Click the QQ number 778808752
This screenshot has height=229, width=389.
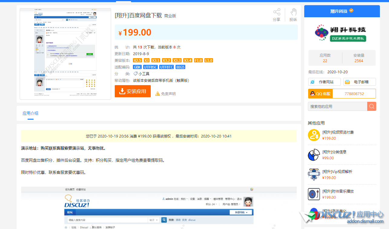click(354, 94)
